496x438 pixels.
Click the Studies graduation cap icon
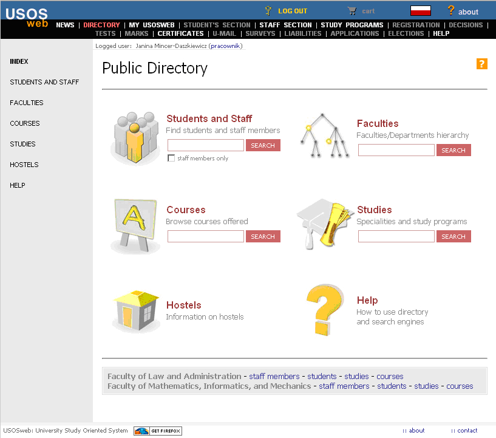[x=325, y=224]
